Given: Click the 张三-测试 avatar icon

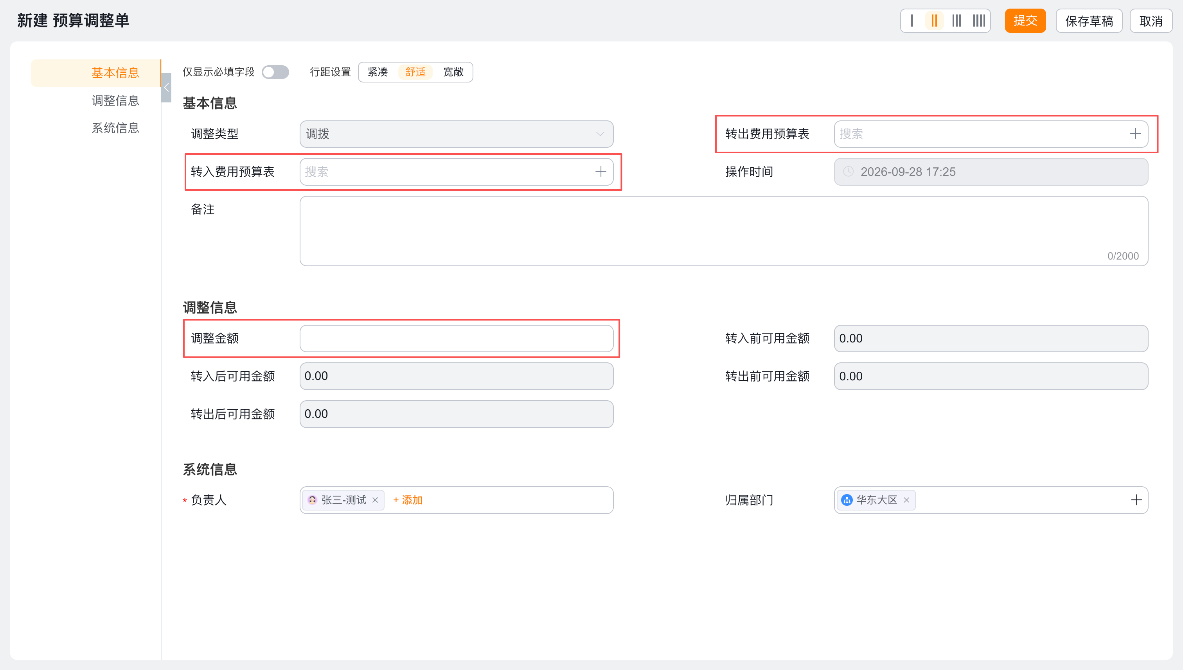Looking at the screenshot, I should pyautogui.click(x=312, y=500).
